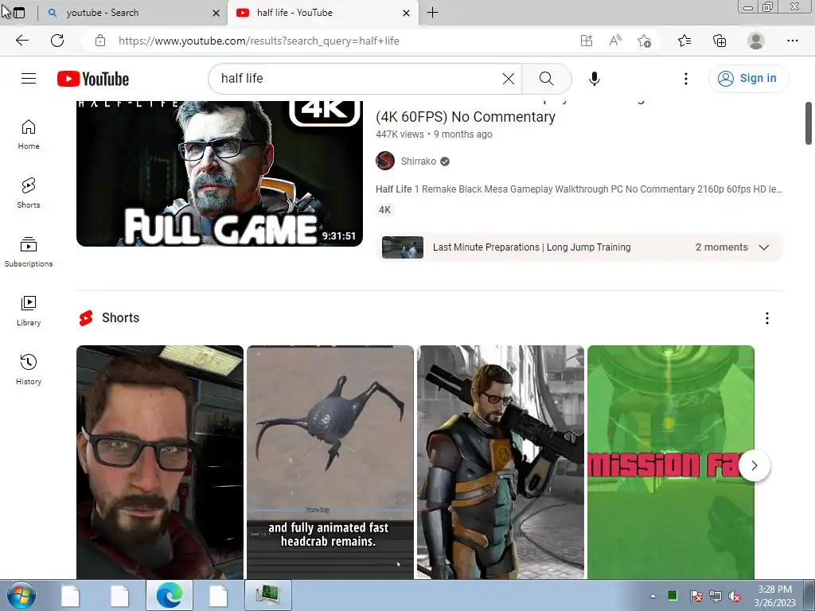The image size is (815, 611).
Task: Click the magnifier search button
Action: pyautogui.click(x=546, y=79)
